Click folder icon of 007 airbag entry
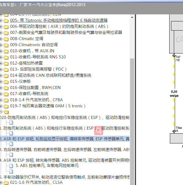Viewport: 183px width, 185px height. (6, 33)
